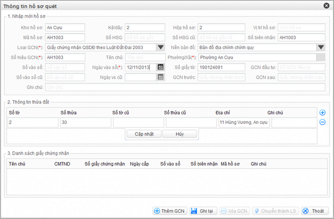
Task: Open the Phường/Xã dropdown button
Action: point(321,57)
